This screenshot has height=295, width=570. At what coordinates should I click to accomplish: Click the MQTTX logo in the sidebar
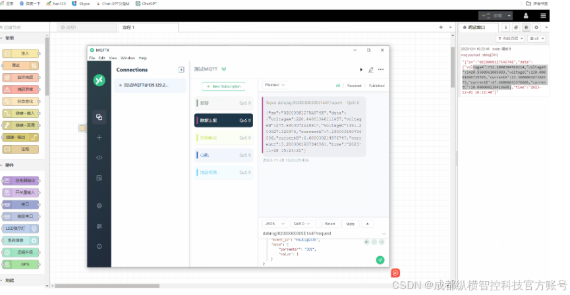click(x=99, y=80)
